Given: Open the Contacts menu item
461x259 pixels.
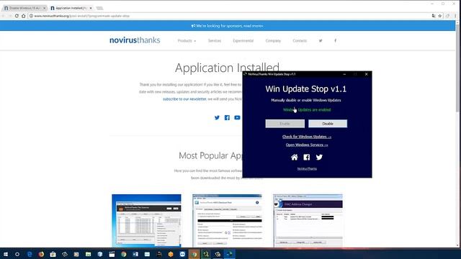Looking at the screenshot, I should click(x=300, y=40).
